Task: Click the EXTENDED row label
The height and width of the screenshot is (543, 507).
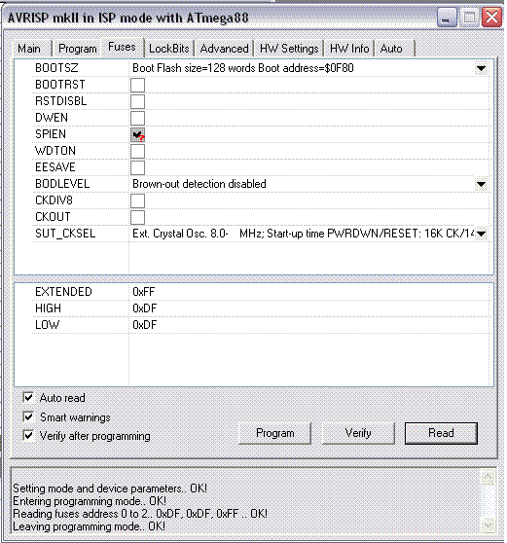Action: 63,292
